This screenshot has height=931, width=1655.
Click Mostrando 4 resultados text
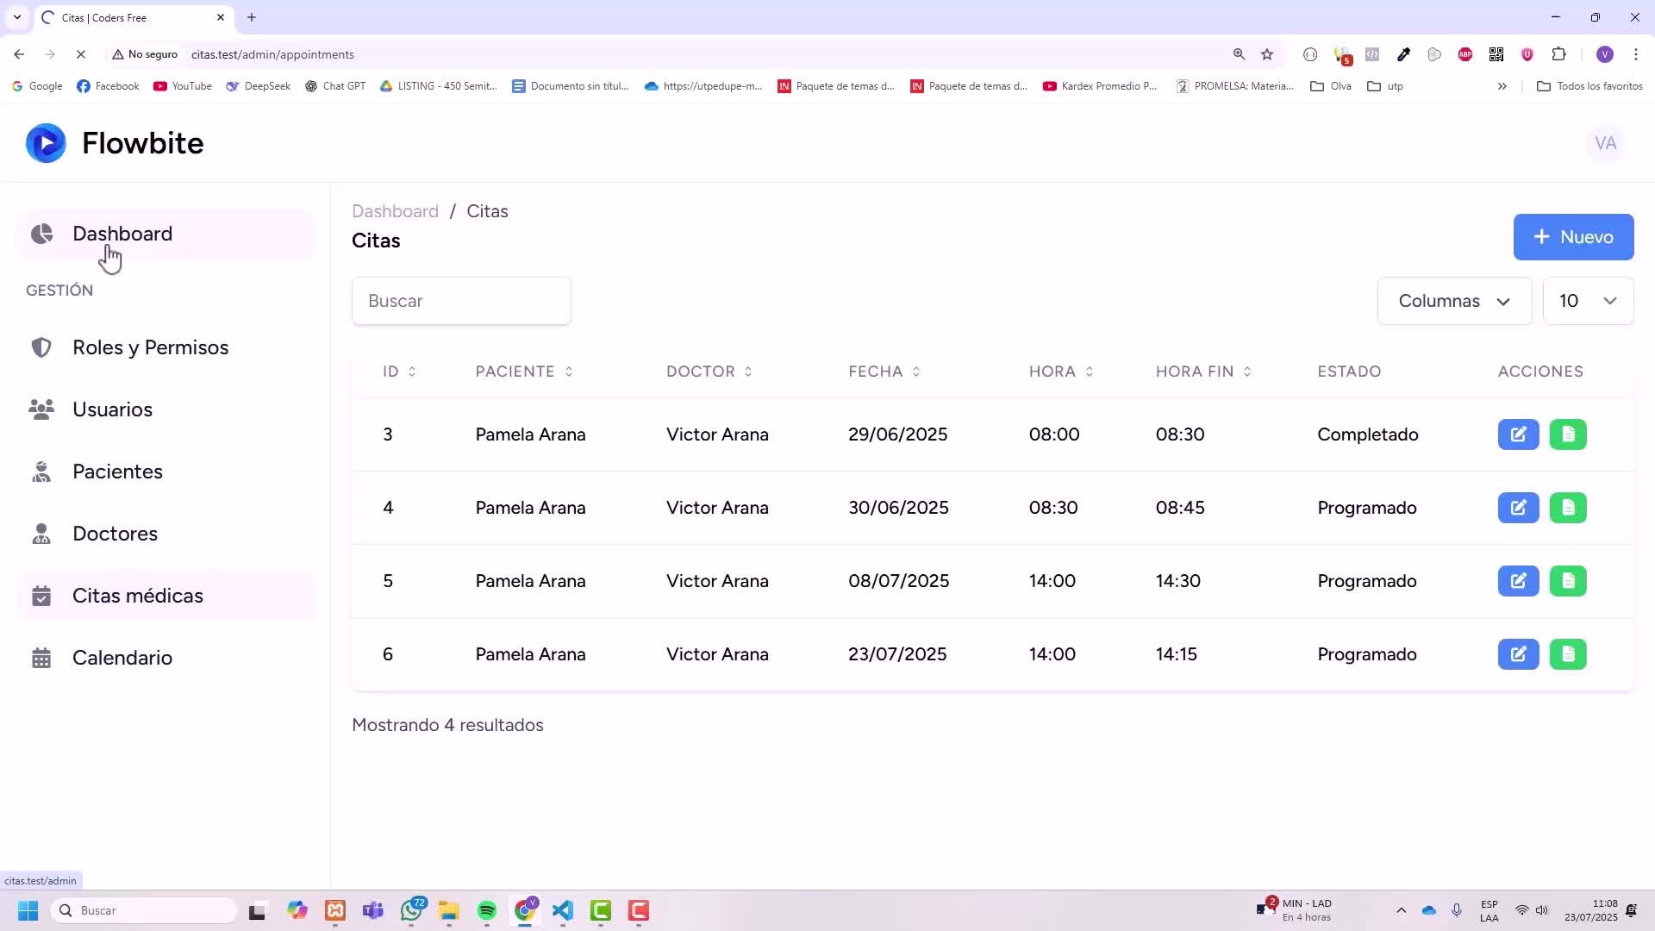(447, 725)
